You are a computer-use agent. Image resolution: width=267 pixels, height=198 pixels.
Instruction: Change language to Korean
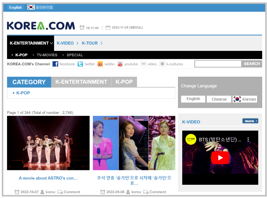pos(245,99)
